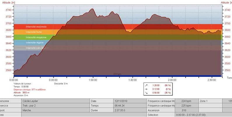Select the red Intensité maximale zone band
Image resolution: width=232 pixels, height=117 pixels.
pos(36,27)
